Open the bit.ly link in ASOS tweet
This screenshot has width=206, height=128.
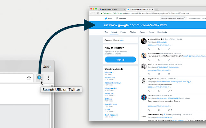[x=178, y=120]
